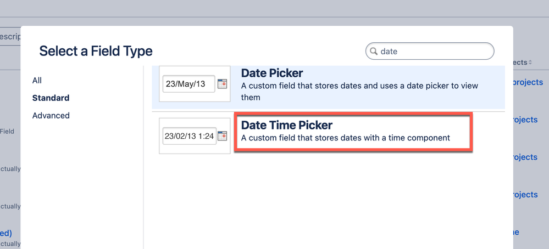This screenshot has width=549, height=249.
Task: Click the truncated blue link ending in "ed)"
Action: (x=5, y=233)
